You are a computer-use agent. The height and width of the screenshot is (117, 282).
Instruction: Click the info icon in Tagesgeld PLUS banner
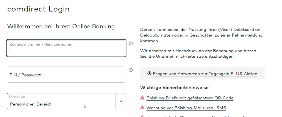(149, 74)
